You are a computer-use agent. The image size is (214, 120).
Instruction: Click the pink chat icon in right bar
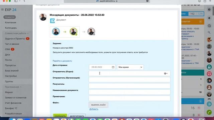click(x=209, y=74)
